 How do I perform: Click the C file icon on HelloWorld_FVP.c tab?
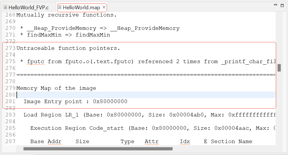pyautogui.click(x=5, y=7)
